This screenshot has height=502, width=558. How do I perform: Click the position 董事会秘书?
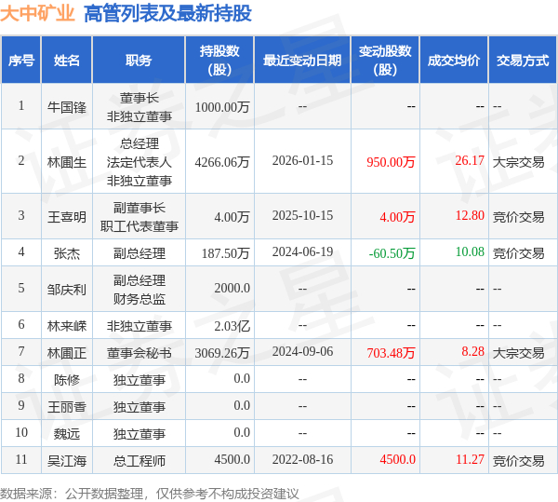[139, 353]
